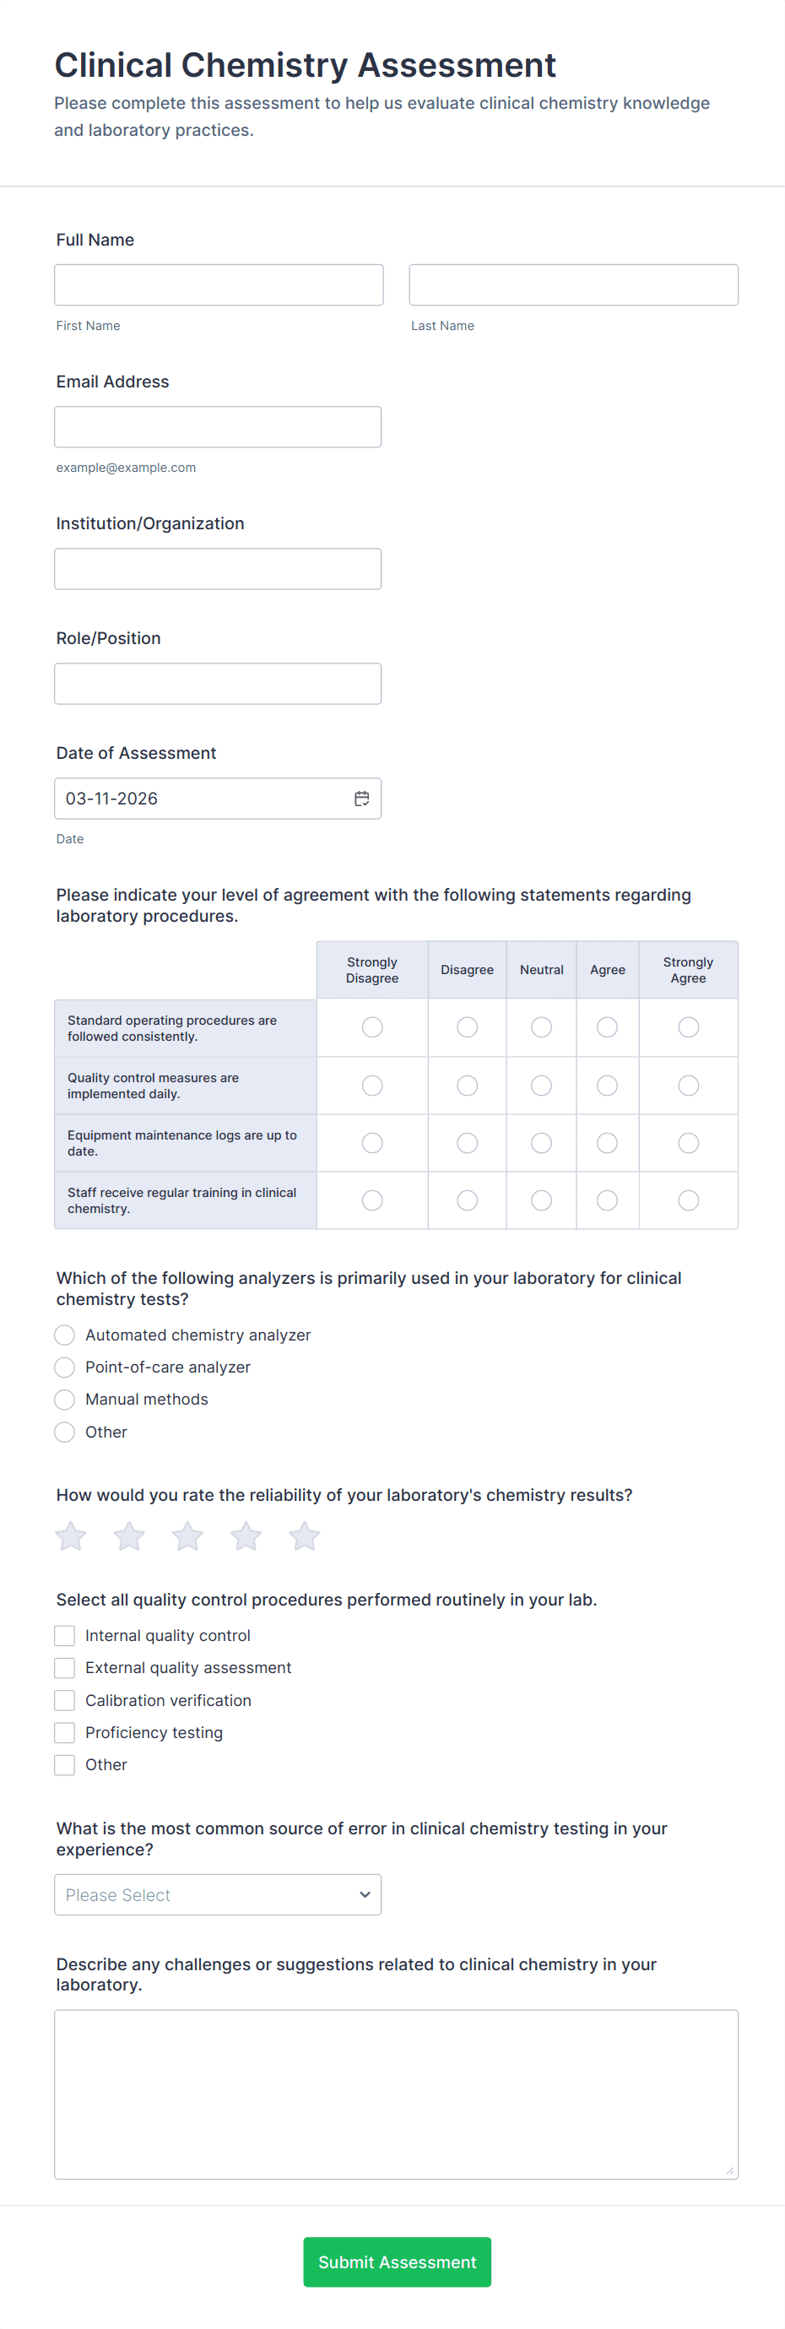785x2329 pixels.
Task: Mark Neutral for quality control measures row
Action: (541, 1085)
